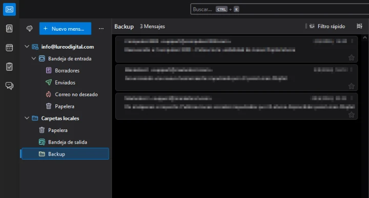Screen dimensions: 369x198
Task: Open Papelera under Carpetas locales
Action: [65, 130]
